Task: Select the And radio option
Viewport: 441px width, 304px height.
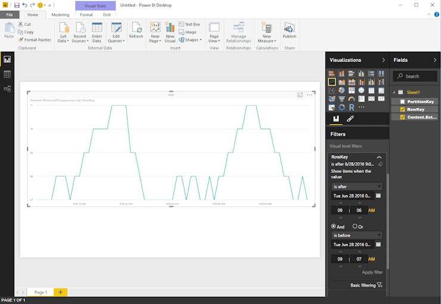Action: point(334,226)
